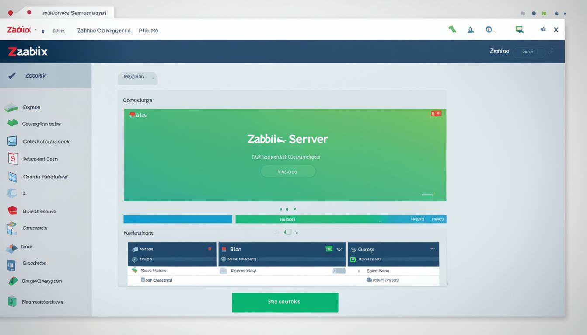Click the icon beside Dock in sidebar

coord(11,248)
